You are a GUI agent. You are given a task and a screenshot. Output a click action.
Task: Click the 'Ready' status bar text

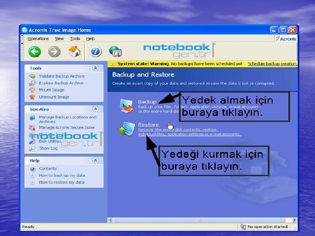[28, 227]
